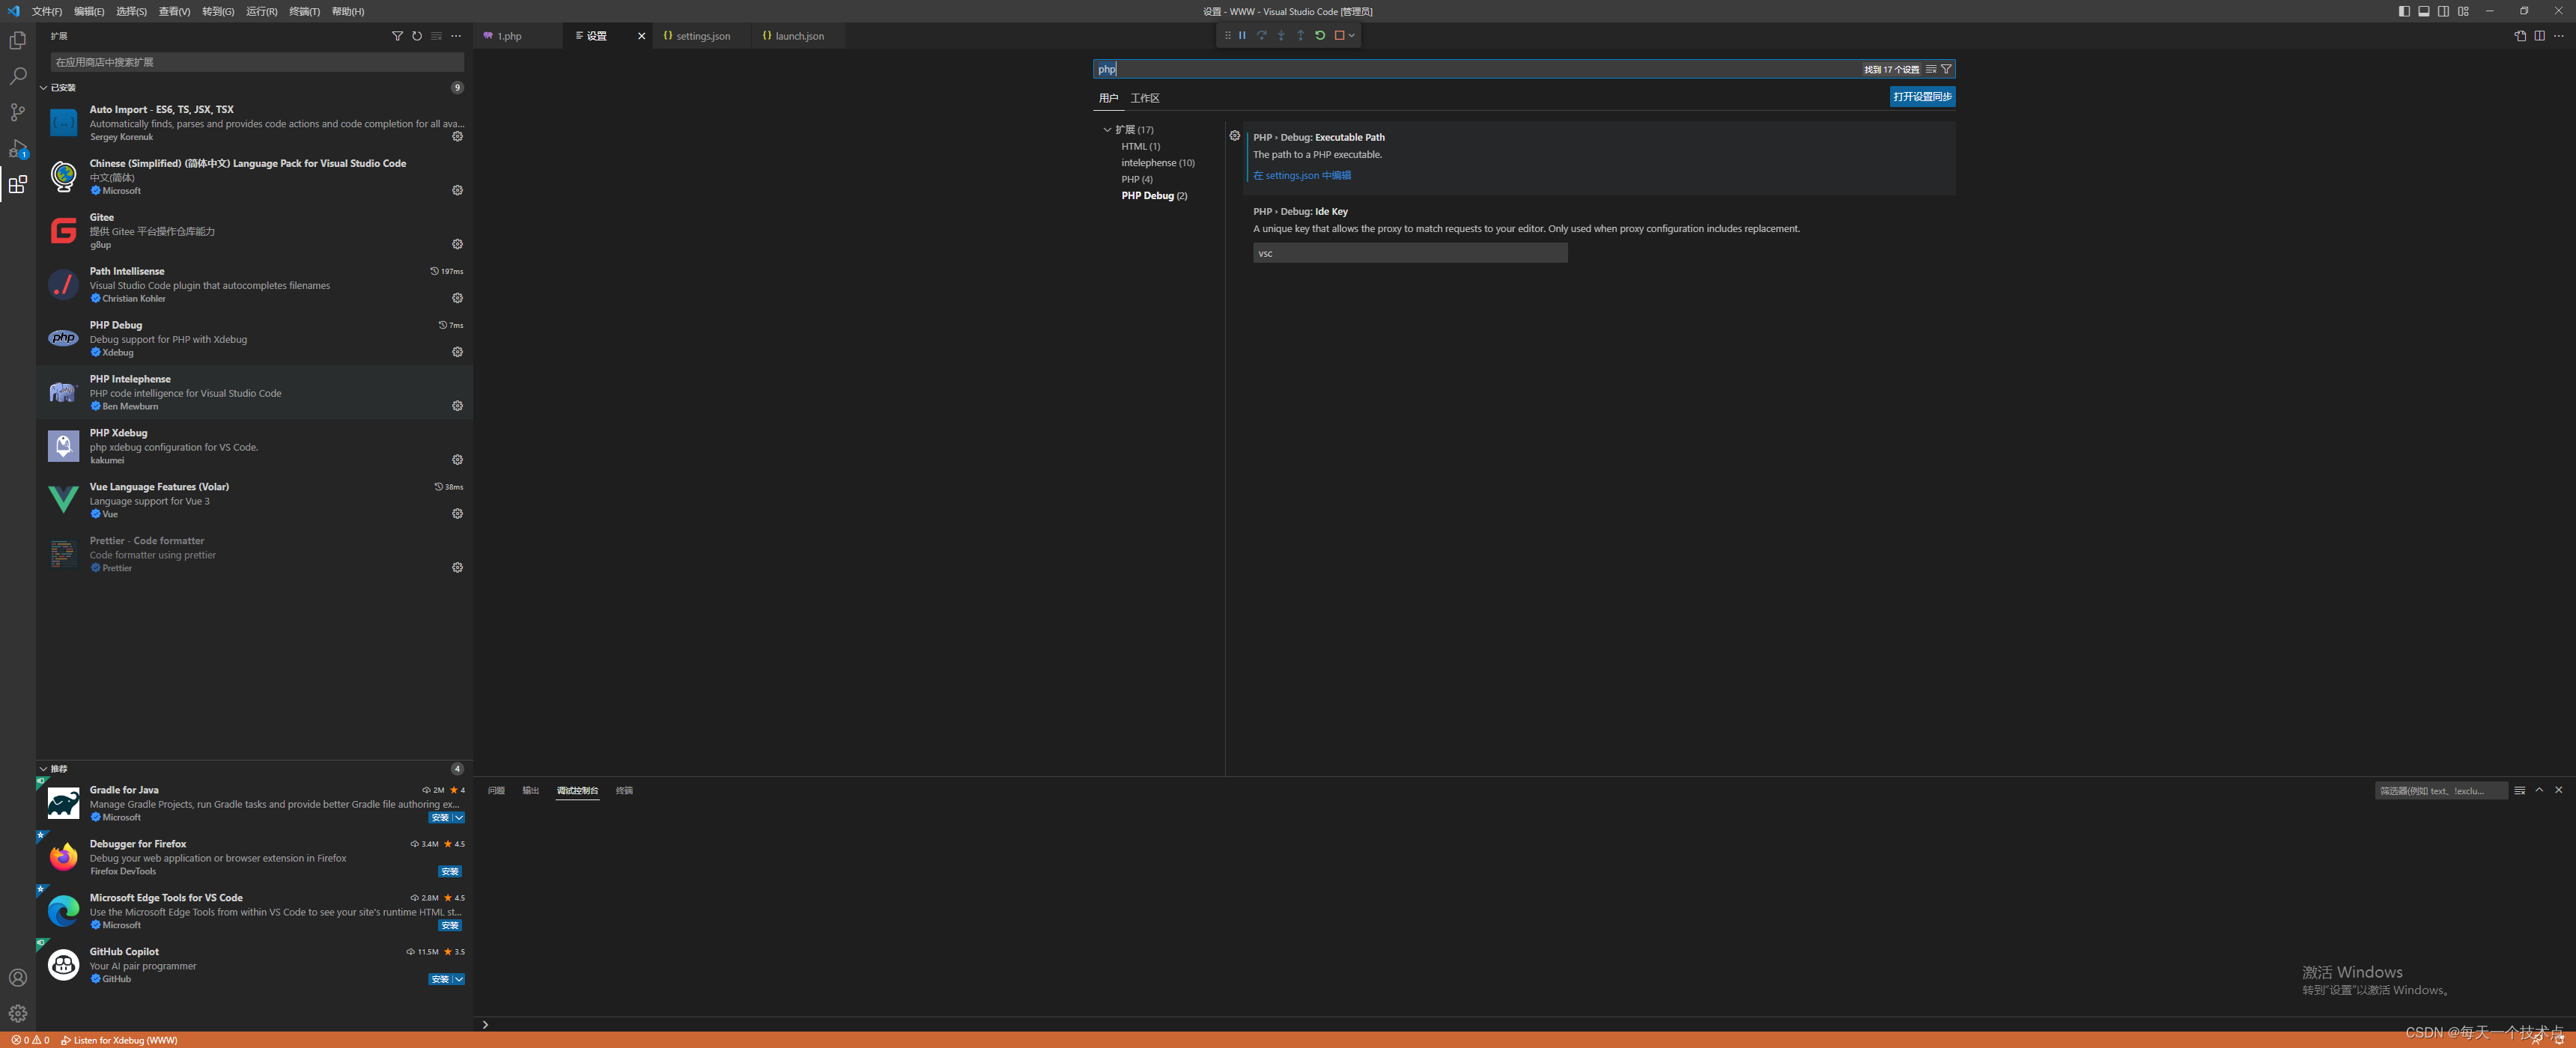Open the 运行(R) menu

261,11
